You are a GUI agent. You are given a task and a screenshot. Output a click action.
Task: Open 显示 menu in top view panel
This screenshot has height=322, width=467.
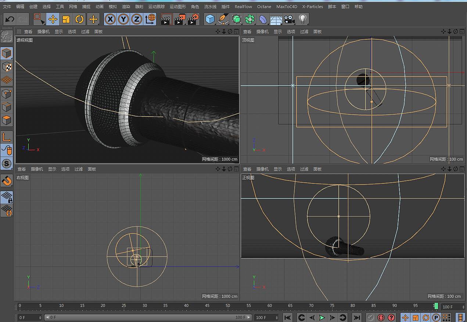pos(278,32)
